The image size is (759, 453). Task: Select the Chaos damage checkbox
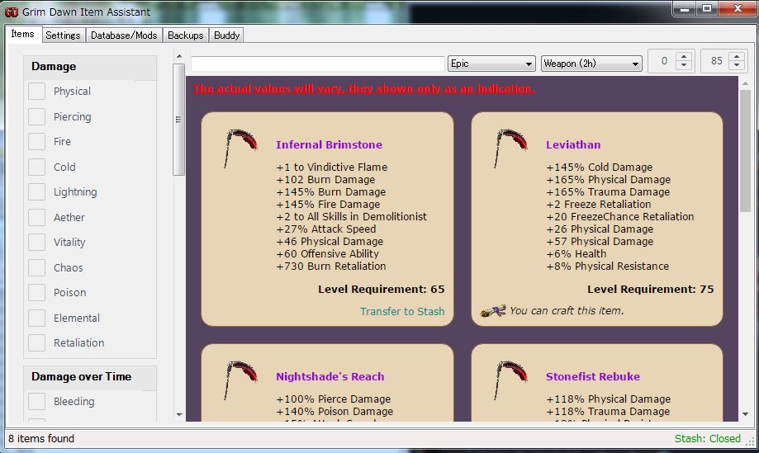[37, 267]
